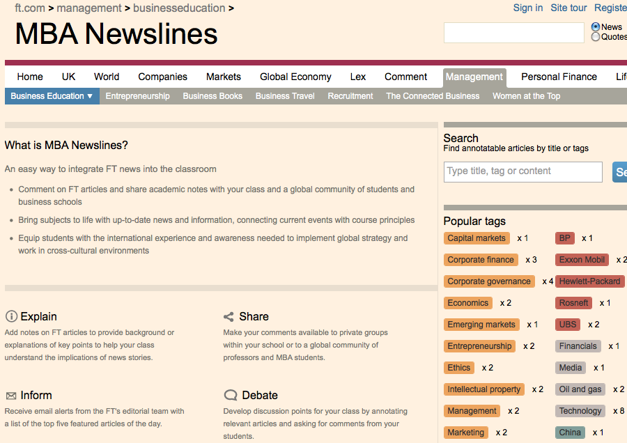627x443 pixels.
Task: Click the annotatable articles search field
Action: click(522, 171)
